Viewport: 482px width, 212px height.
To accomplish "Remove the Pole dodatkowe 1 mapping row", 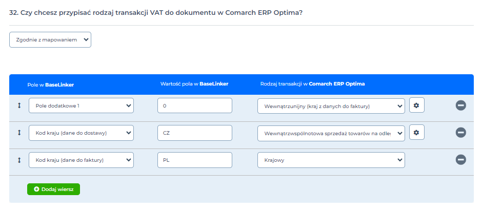I will tap(460, 105).
